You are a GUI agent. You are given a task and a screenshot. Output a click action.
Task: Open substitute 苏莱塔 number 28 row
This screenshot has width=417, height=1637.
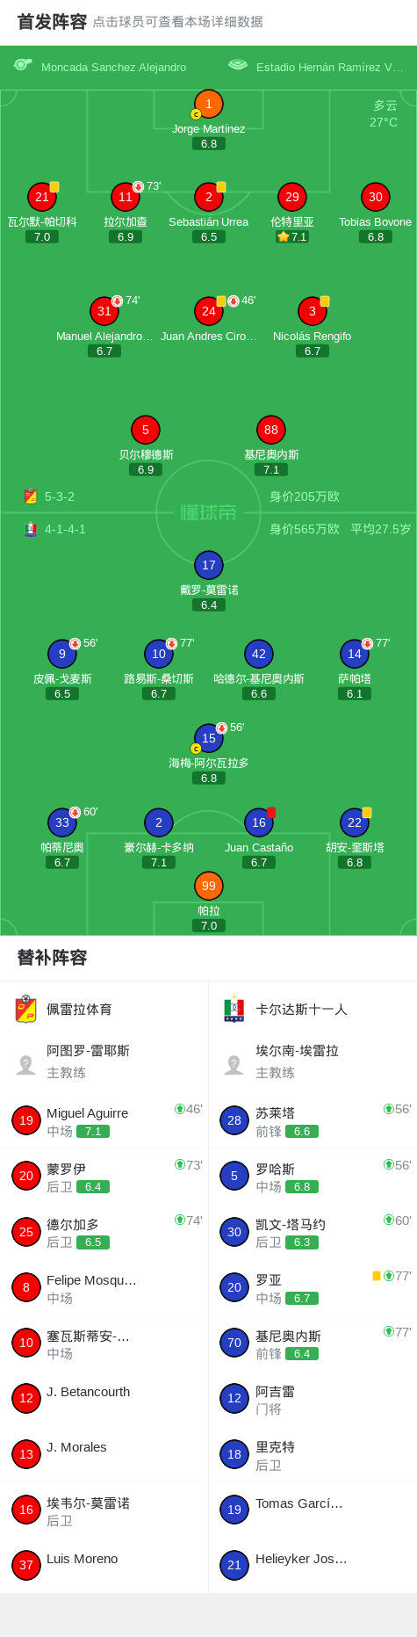(x=313, y=1120)
